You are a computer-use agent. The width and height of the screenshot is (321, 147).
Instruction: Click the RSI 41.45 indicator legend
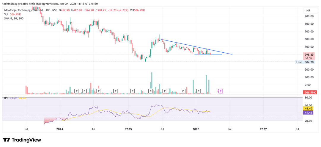pos(15,98)
